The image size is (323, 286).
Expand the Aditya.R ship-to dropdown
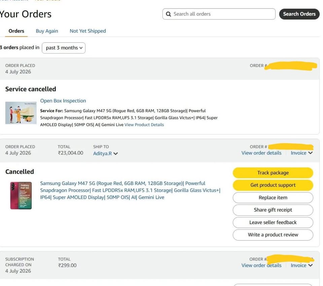pyautogui.click(x=105, y=154)
